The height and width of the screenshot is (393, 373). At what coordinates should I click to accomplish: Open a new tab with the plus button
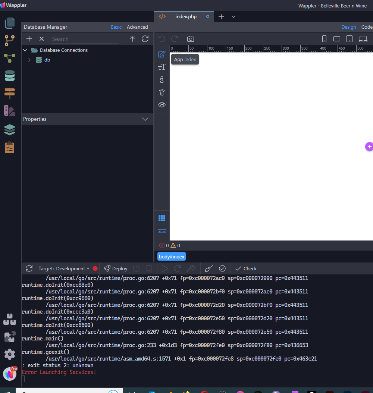coord(221,17)
